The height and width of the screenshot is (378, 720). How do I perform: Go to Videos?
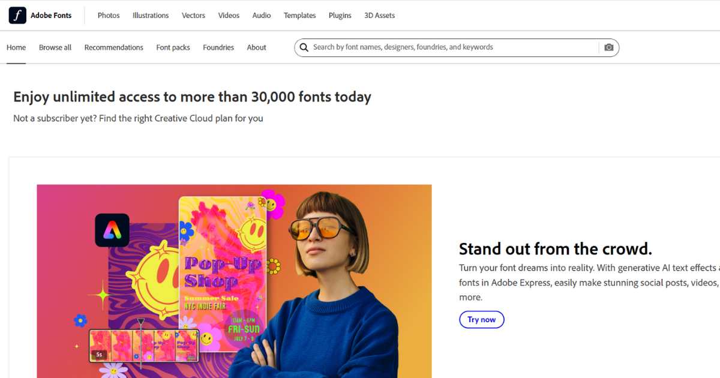pyautogui.click(x=229, y=16)
